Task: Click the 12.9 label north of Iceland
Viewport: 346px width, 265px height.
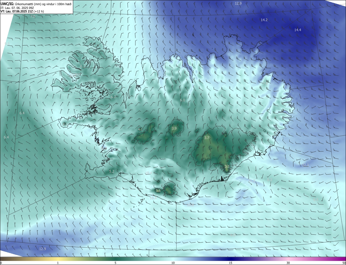Action: click(238, 4)
